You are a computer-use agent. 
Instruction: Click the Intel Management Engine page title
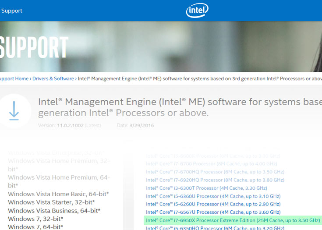pyautogui.click(x=180, y=107)
